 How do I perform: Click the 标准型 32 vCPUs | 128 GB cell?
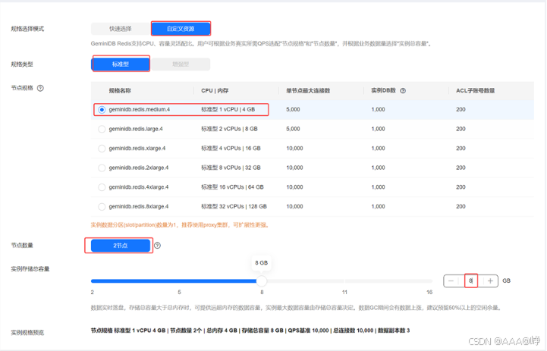234,207
